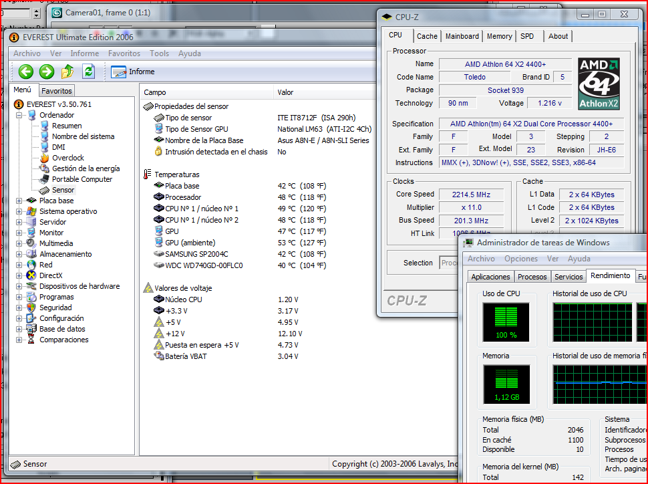Click the green Back arrow in EVEREST toolbar
The width and height of the screenshot is (648, 484).
click(25, 72)
